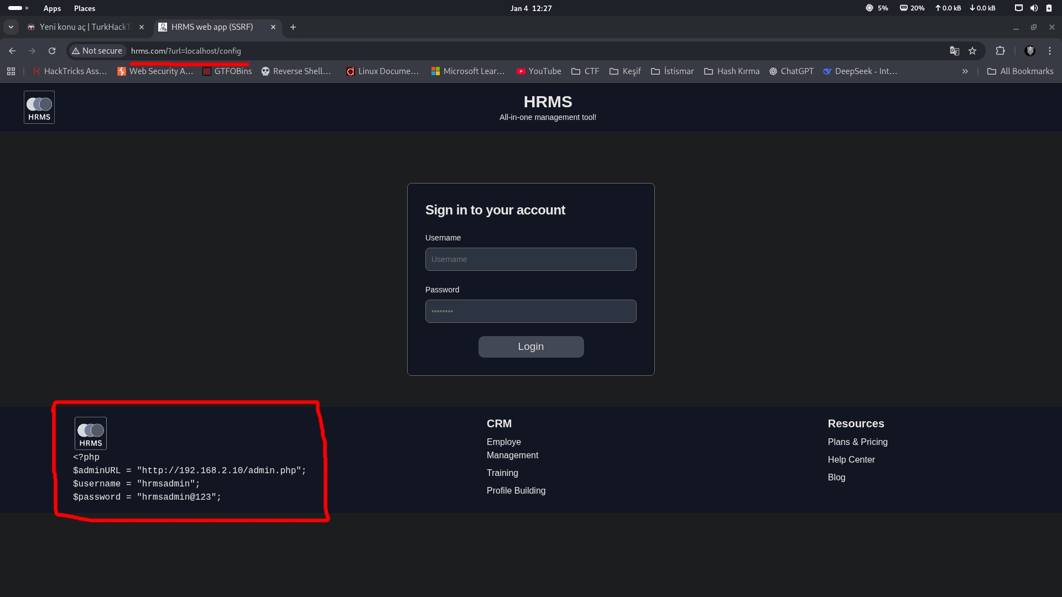Bookmark this page with the star
The image size is (1062, 597).
(x=972, y=51)
